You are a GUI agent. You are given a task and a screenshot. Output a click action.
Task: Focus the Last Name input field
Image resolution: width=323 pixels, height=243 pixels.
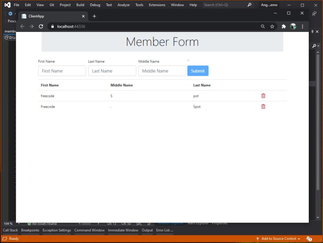[112, 71]
